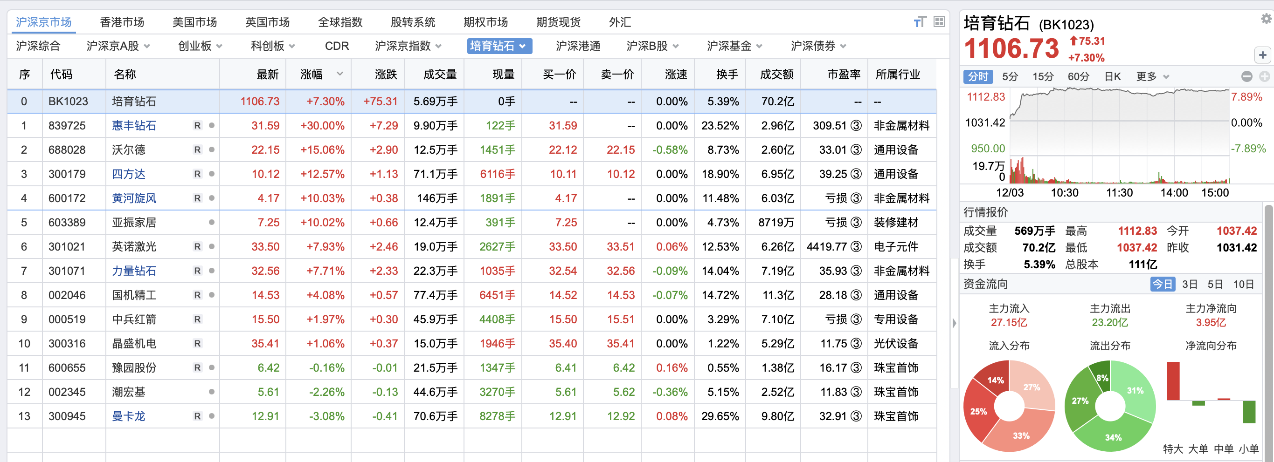Viewport: 1274px width, 462px height.
Task: Open the 惠丰钻石 stock link
Action: point(134,125)
